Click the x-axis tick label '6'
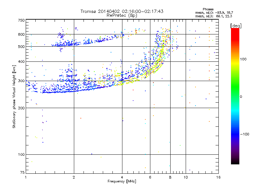The width and height of the screenshot is (257, 193). tap(150, 177)
